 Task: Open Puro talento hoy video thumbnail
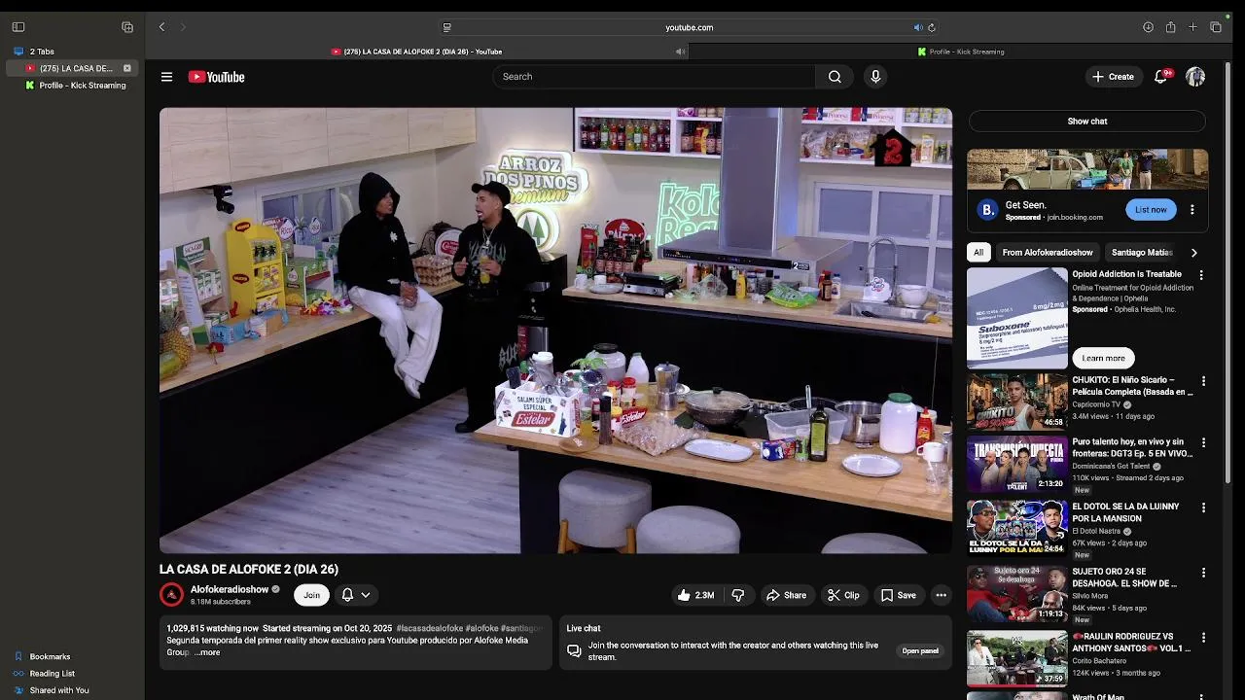click(x=1016, y=464)
